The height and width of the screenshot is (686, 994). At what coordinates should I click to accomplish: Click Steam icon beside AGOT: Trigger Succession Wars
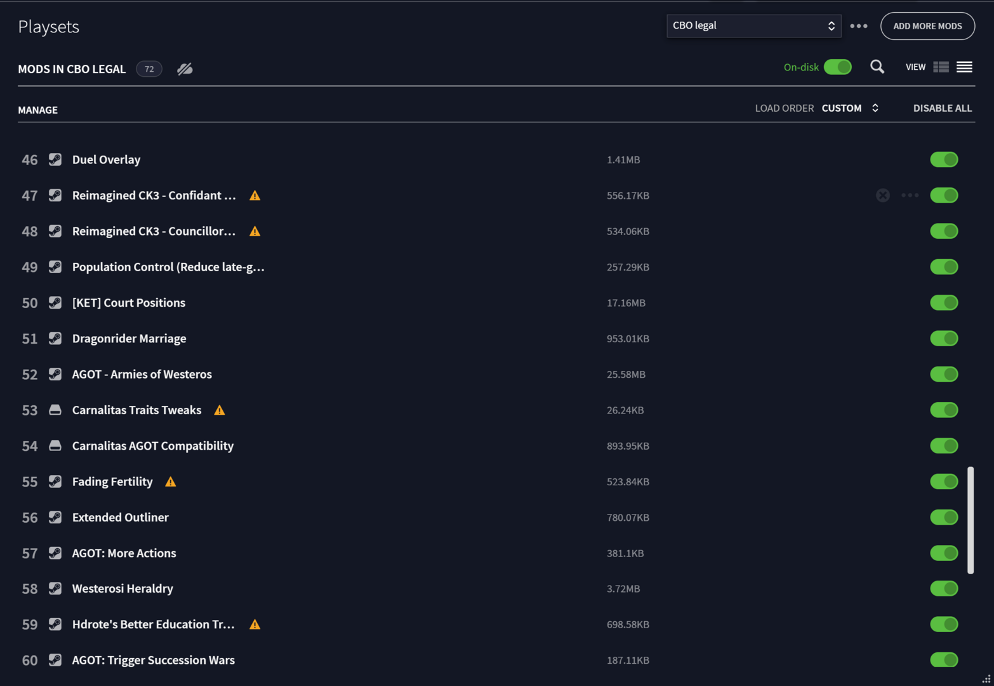coord(55,660)
